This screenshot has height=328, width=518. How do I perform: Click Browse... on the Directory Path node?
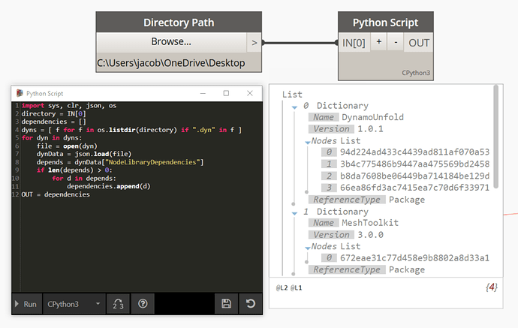tap(171, 42)
